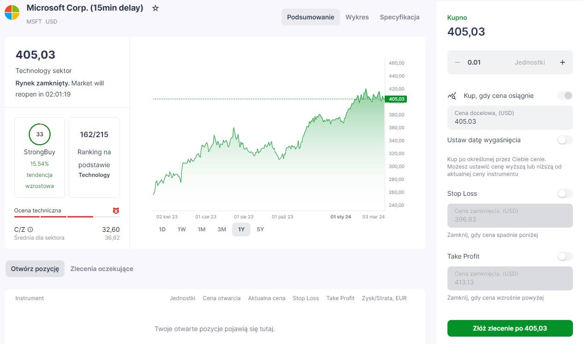The image size is (584, 344).
Task: Enable the Ustaw datę wygaśnięcia toggle
Action: click(565, 140)
